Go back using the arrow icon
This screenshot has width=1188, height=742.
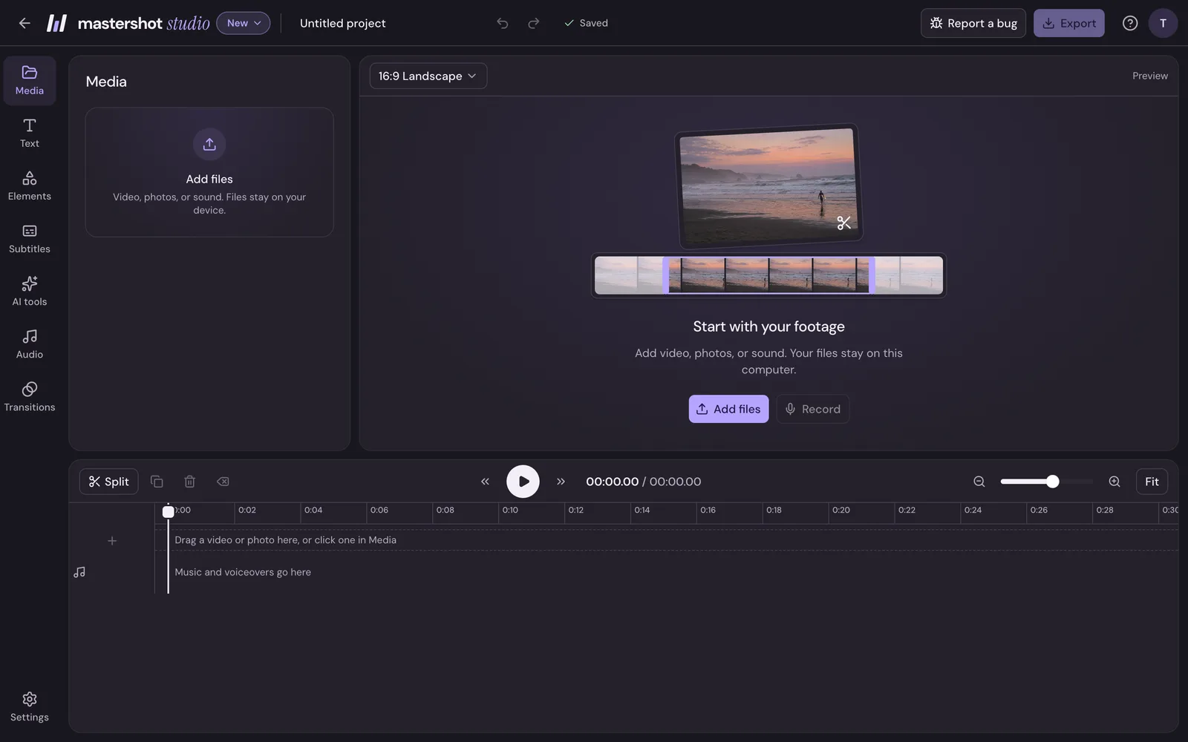[25, 23]
